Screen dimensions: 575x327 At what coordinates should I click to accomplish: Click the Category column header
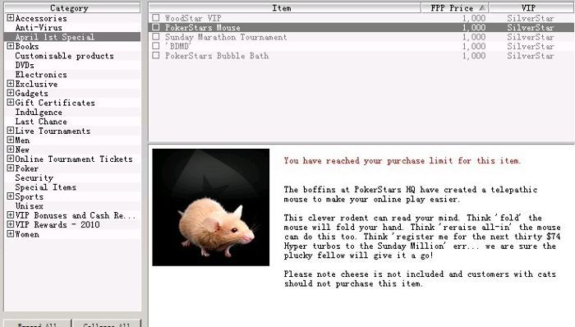click(x=72, y=7)
